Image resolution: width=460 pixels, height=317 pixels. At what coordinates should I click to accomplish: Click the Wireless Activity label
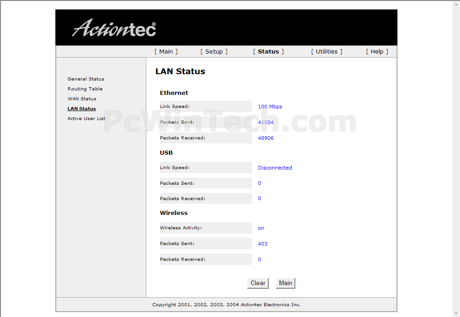coord(181,228)
